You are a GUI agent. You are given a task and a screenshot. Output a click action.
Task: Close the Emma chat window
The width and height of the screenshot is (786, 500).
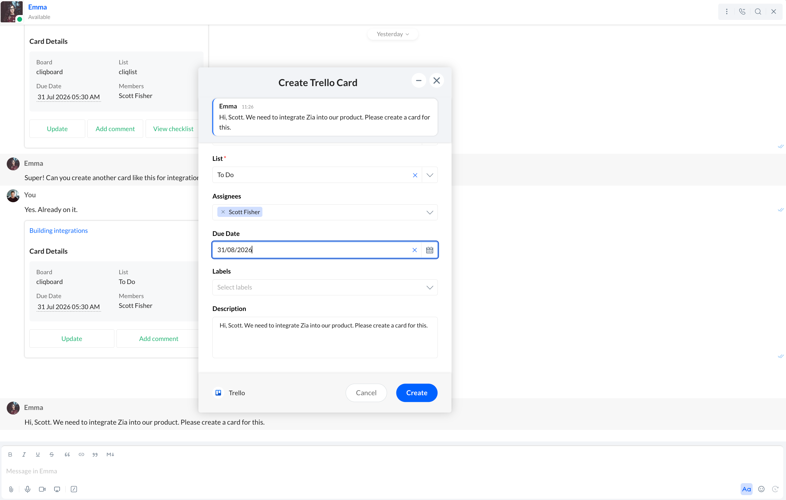pyautogui.click(x=774, y=12)
